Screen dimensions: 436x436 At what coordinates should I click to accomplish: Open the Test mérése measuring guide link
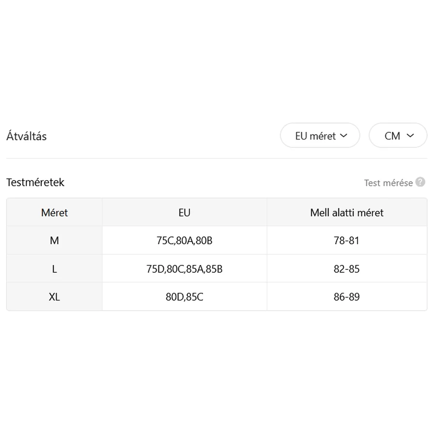(388, 183)
